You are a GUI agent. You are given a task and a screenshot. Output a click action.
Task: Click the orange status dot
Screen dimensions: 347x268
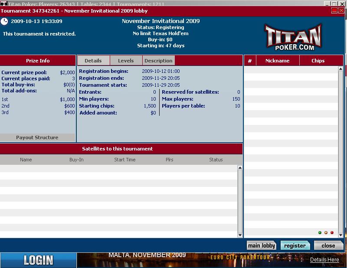tap(326, 232)
